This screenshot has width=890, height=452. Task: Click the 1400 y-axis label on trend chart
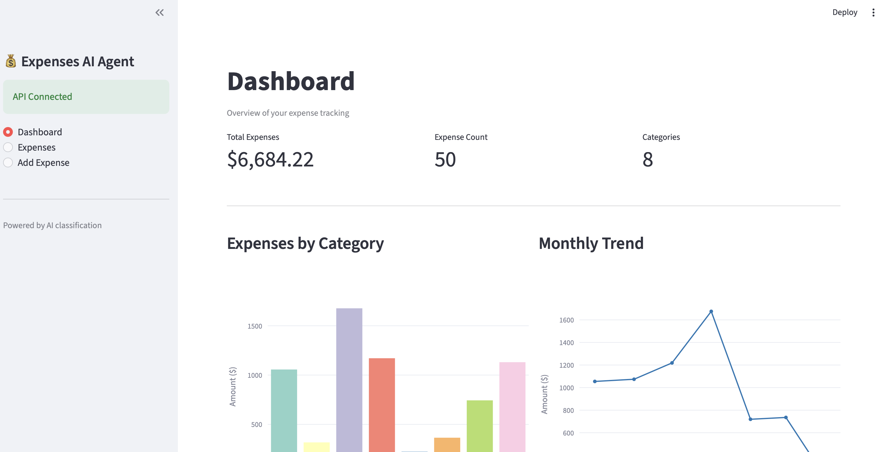coord(566,343)
